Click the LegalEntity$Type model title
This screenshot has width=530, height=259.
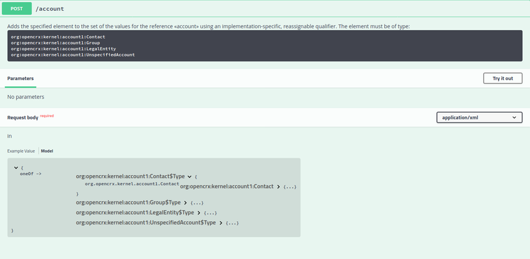pyautogui.click(x=135, y=212)
